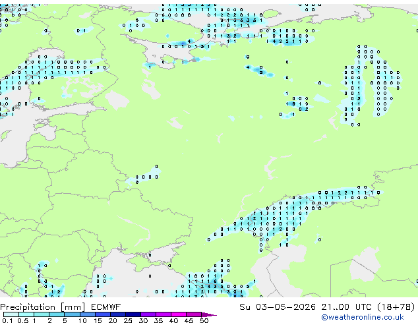This screenshot has width=418, height=323.
Task: Click the legend label '35'
Action: pyautogui.click(x=159, y=320)
